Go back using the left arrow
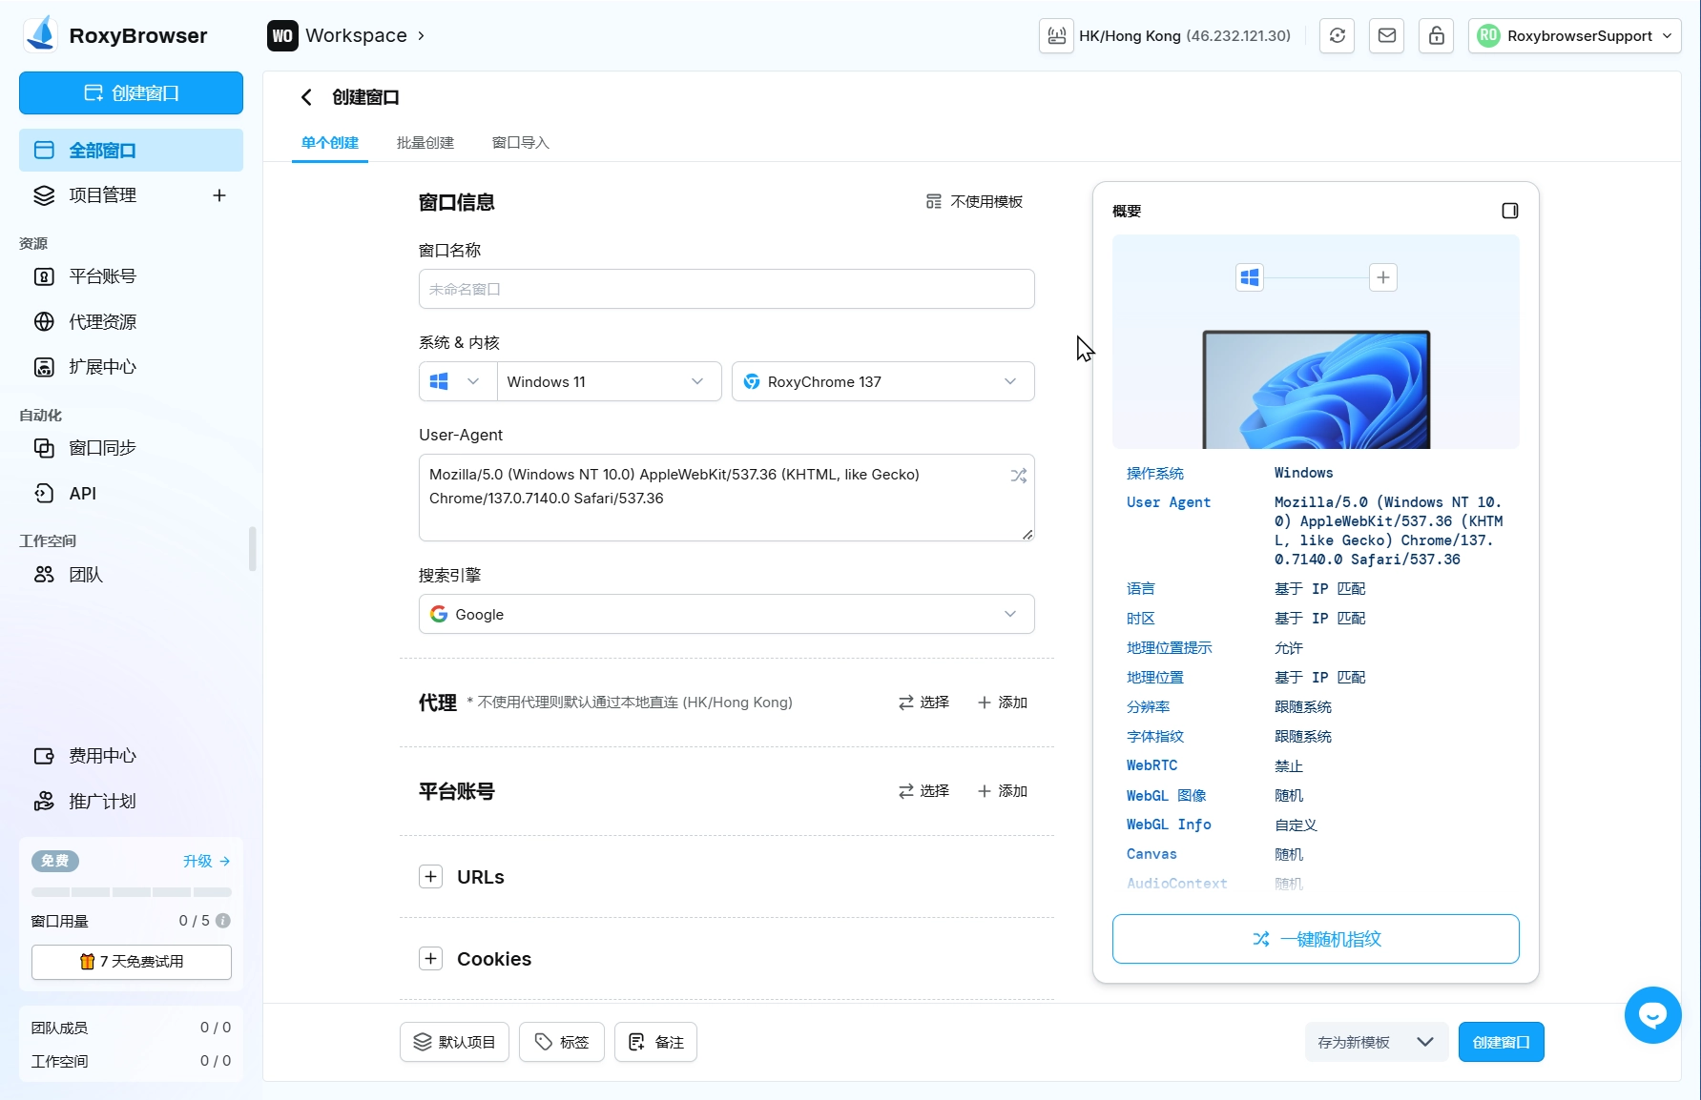The height and width of the screenshot is (1100, 1701). pos(306,97)
